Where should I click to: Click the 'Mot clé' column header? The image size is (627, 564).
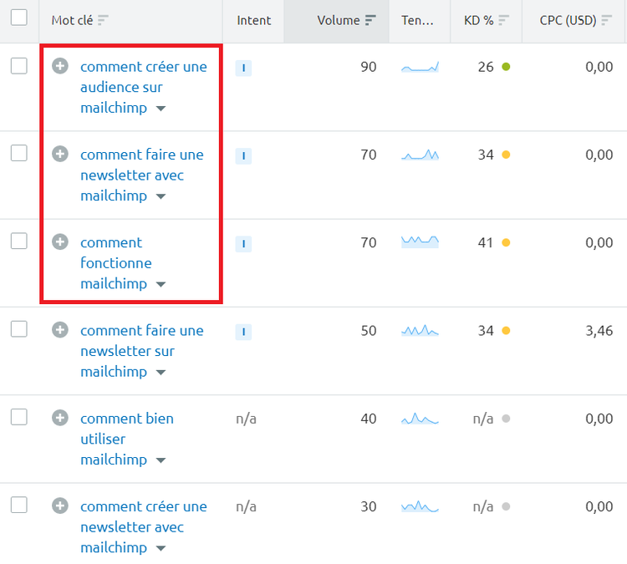pos(72,20)
